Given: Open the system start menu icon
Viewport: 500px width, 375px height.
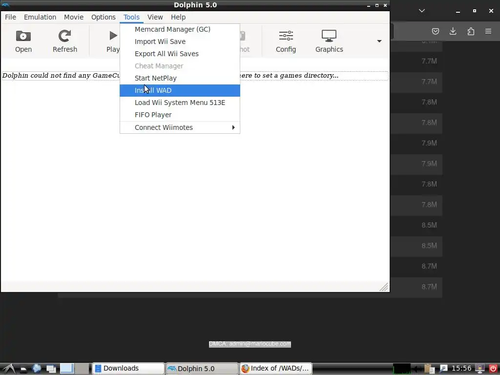Looking at the screenshot, I should 8,369.
